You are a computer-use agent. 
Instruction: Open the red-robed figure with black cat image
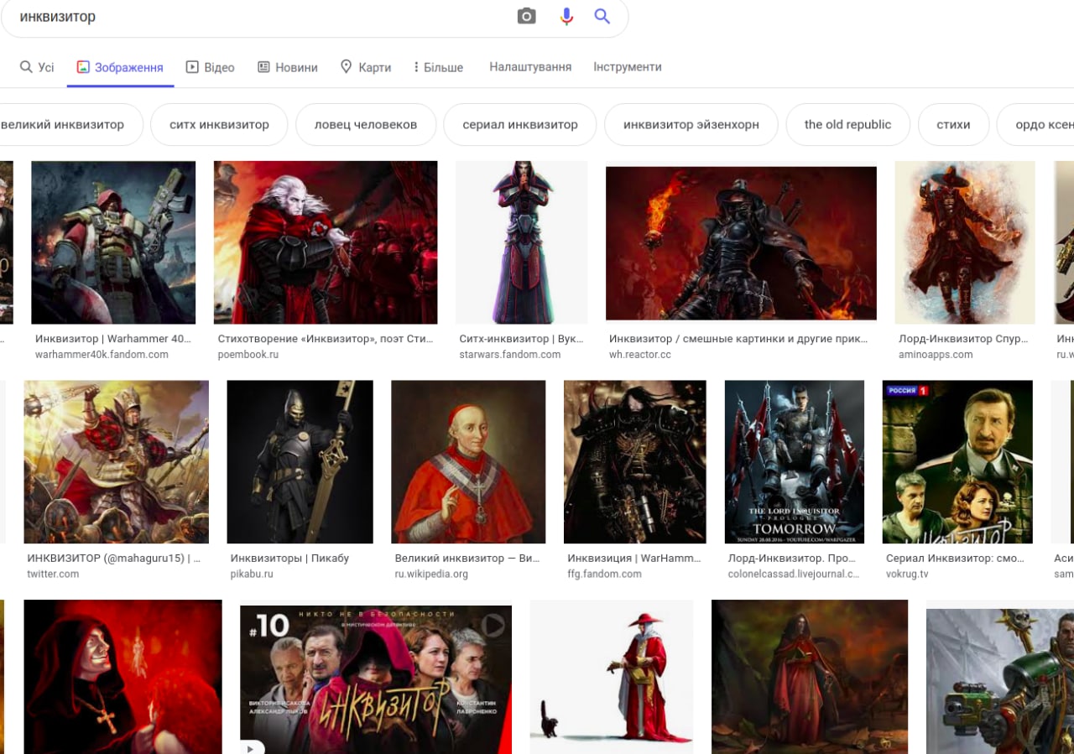[x=612, y=676]
